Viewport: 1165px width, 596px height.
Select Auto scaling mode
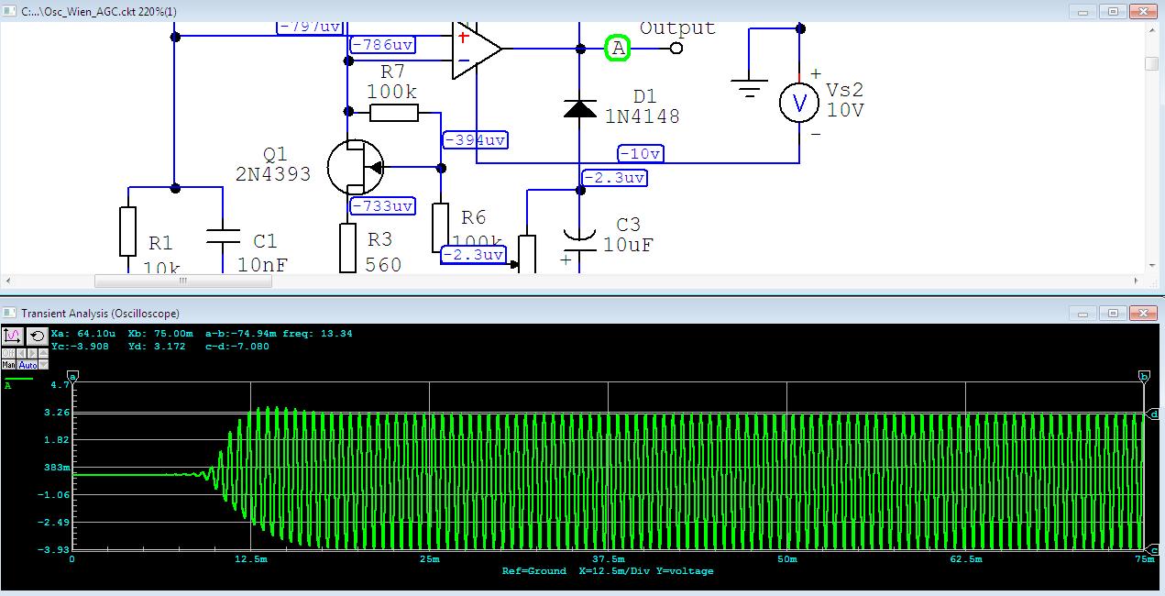(x=27, y=364)
